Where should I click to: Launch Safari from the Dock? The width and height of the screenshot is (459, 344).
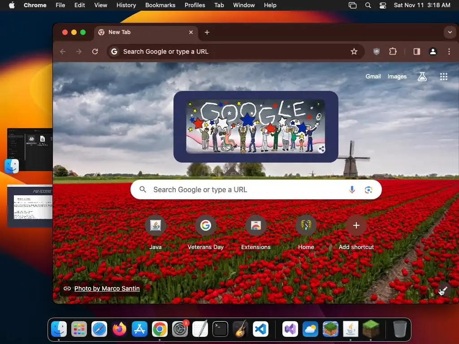(99, 329)
